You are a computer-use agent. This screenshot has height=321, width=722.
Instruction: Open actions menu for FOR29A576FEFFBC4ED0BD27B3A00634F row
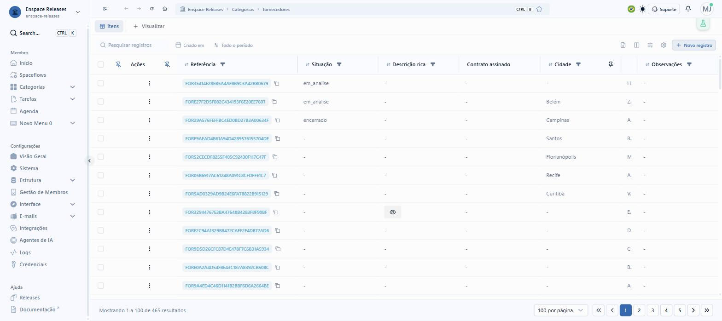(x=150, y=120)
